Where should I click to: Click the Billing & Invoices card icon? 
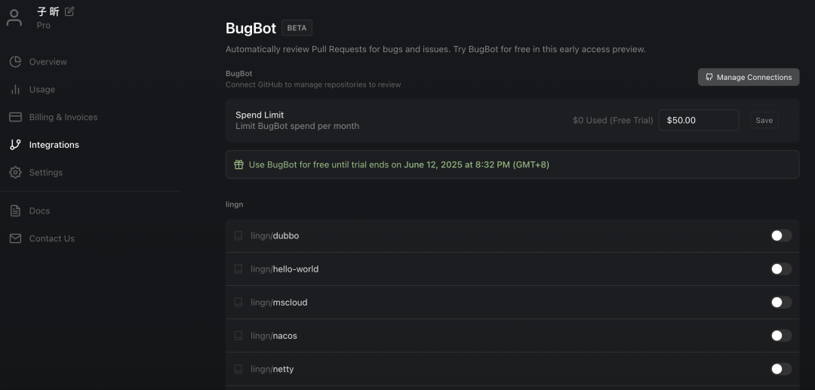[15, 117]
